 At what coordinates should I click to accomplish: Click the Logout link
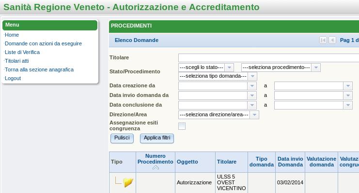(13, 78)
